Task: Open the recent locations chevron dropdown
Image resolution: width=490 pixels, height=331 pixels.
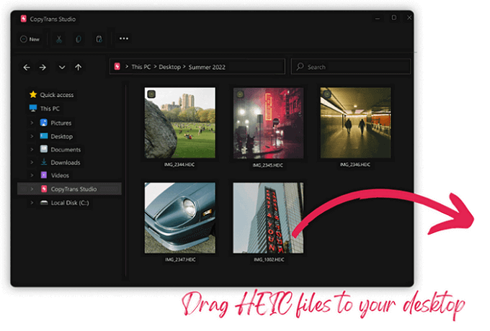Action: coord(62,67)
